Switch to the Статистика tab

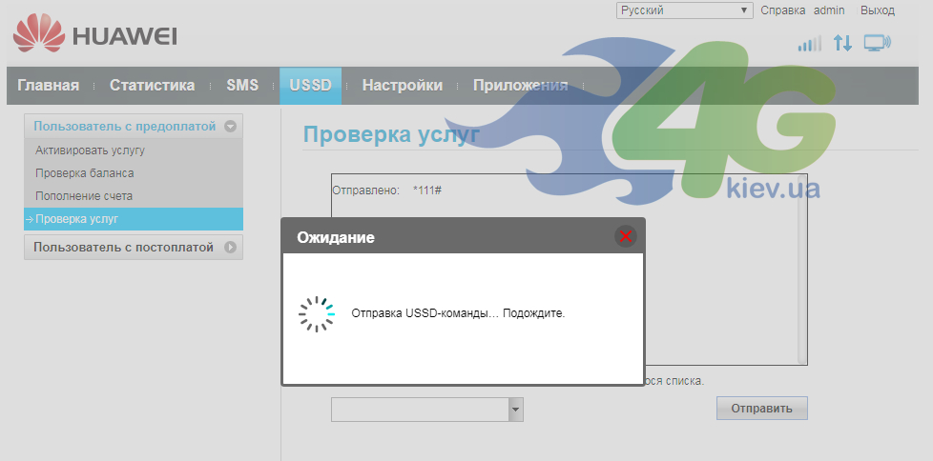(x=152, y=86)
